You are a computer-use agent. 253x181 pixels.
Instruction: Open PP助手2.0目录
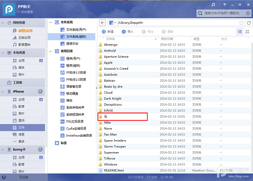pyautogui.click(x=74, y=79)
